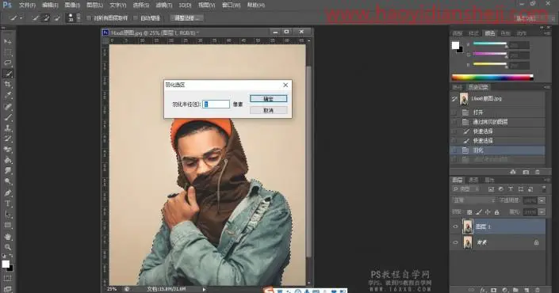Toggle lock all padlock in the Layers panel
This screenshot has height=293, width=559.
click(x=496, y=212)
